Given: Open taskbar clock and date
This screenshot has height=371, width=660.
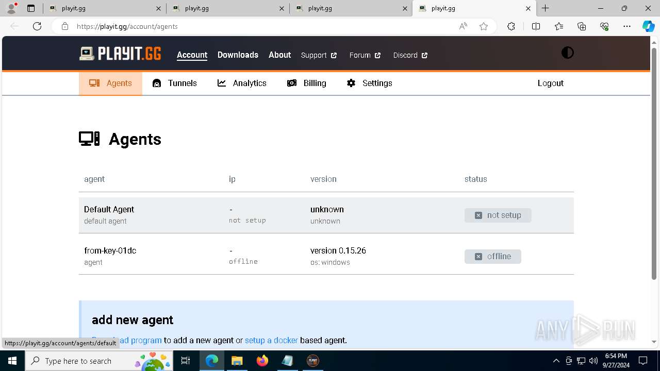Looking at the screenshot, I should click(x=616, y=361).
